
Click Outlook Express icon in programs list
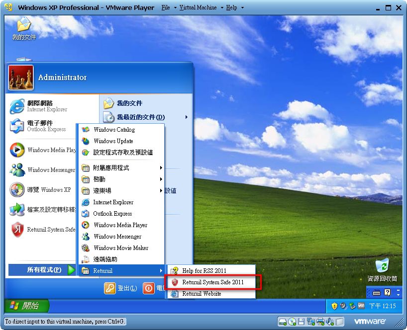click(86, 214)
